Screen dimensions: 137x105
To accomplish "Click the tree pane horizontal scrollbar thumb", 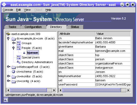I will 29,90.
